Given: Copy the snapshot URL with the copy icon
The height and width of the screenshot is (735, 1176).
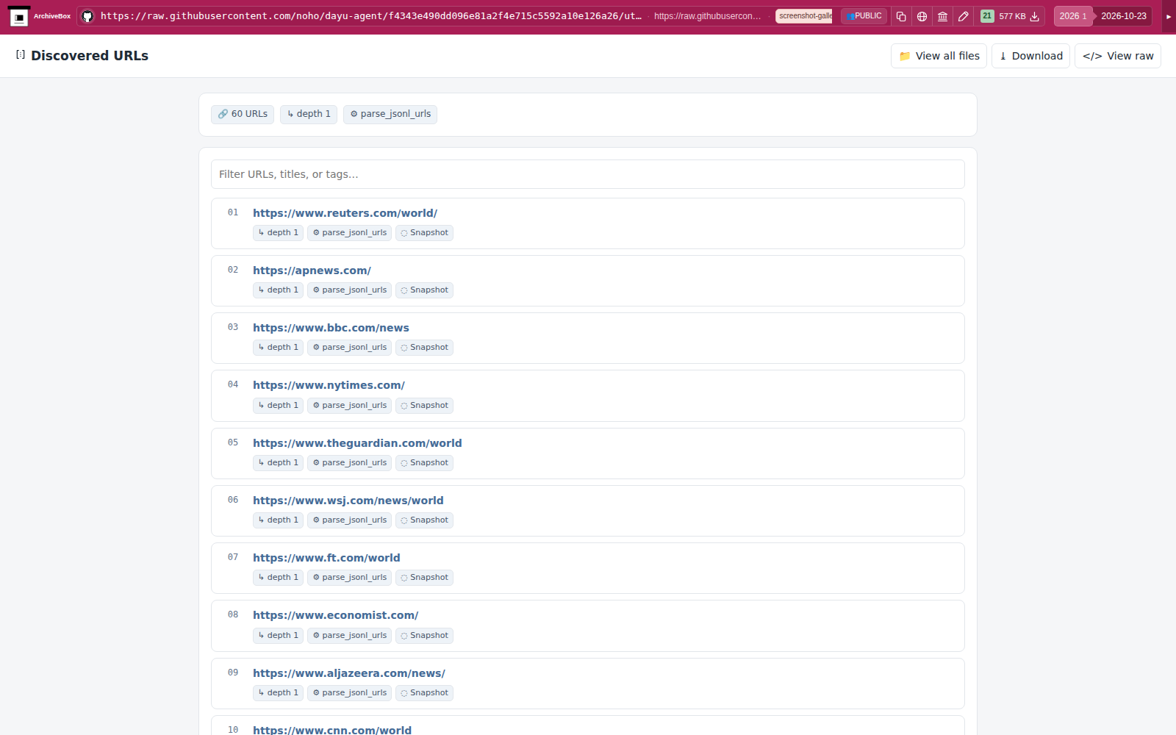Looking at the screenshot, I should pos(901,16).
